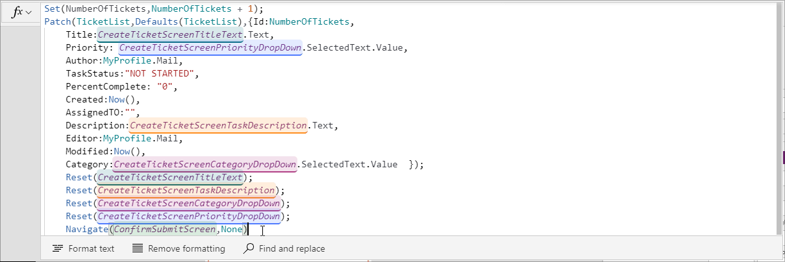Click the Navigate function name

(86, 229)
